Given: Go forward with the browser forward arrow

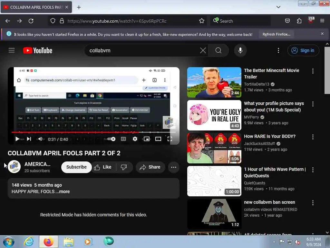Looking at the screenshot, I should pos(19,21).
